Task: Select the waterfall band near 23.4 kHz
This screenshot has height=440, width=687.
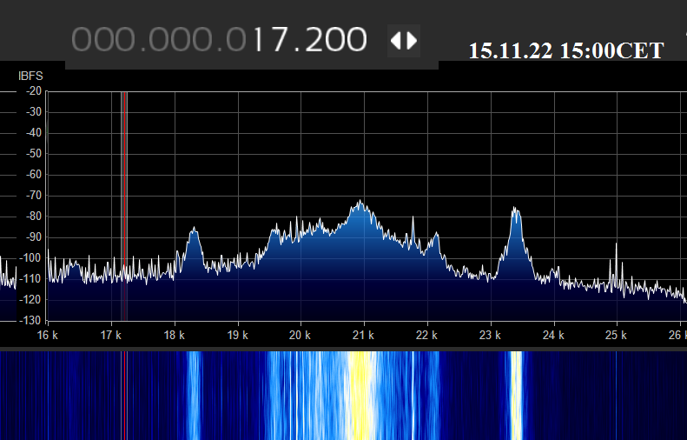Action: [x=516, y=396]
